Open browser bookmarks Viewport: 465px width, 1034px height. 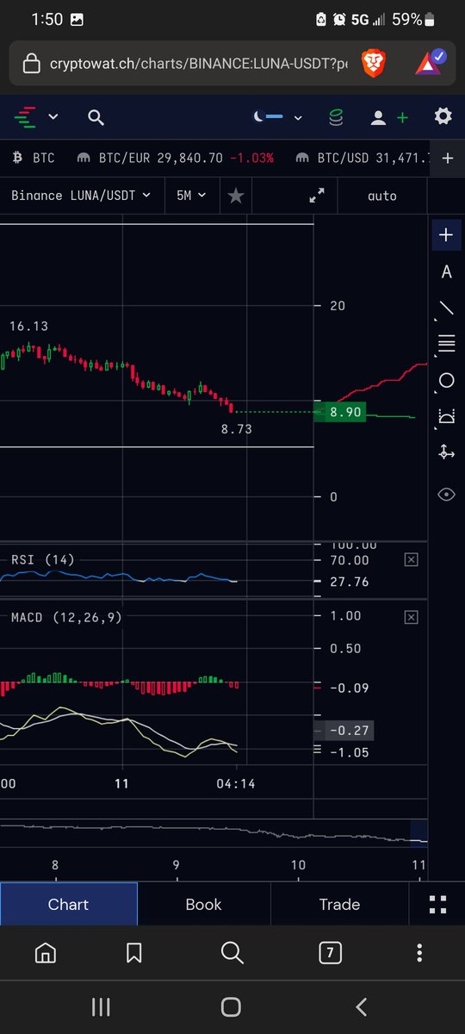(133, 952)
